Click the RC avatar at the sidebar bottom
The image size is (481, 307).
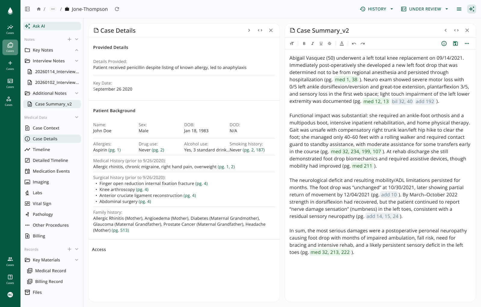pyautogui.click(x=10, y=295)
